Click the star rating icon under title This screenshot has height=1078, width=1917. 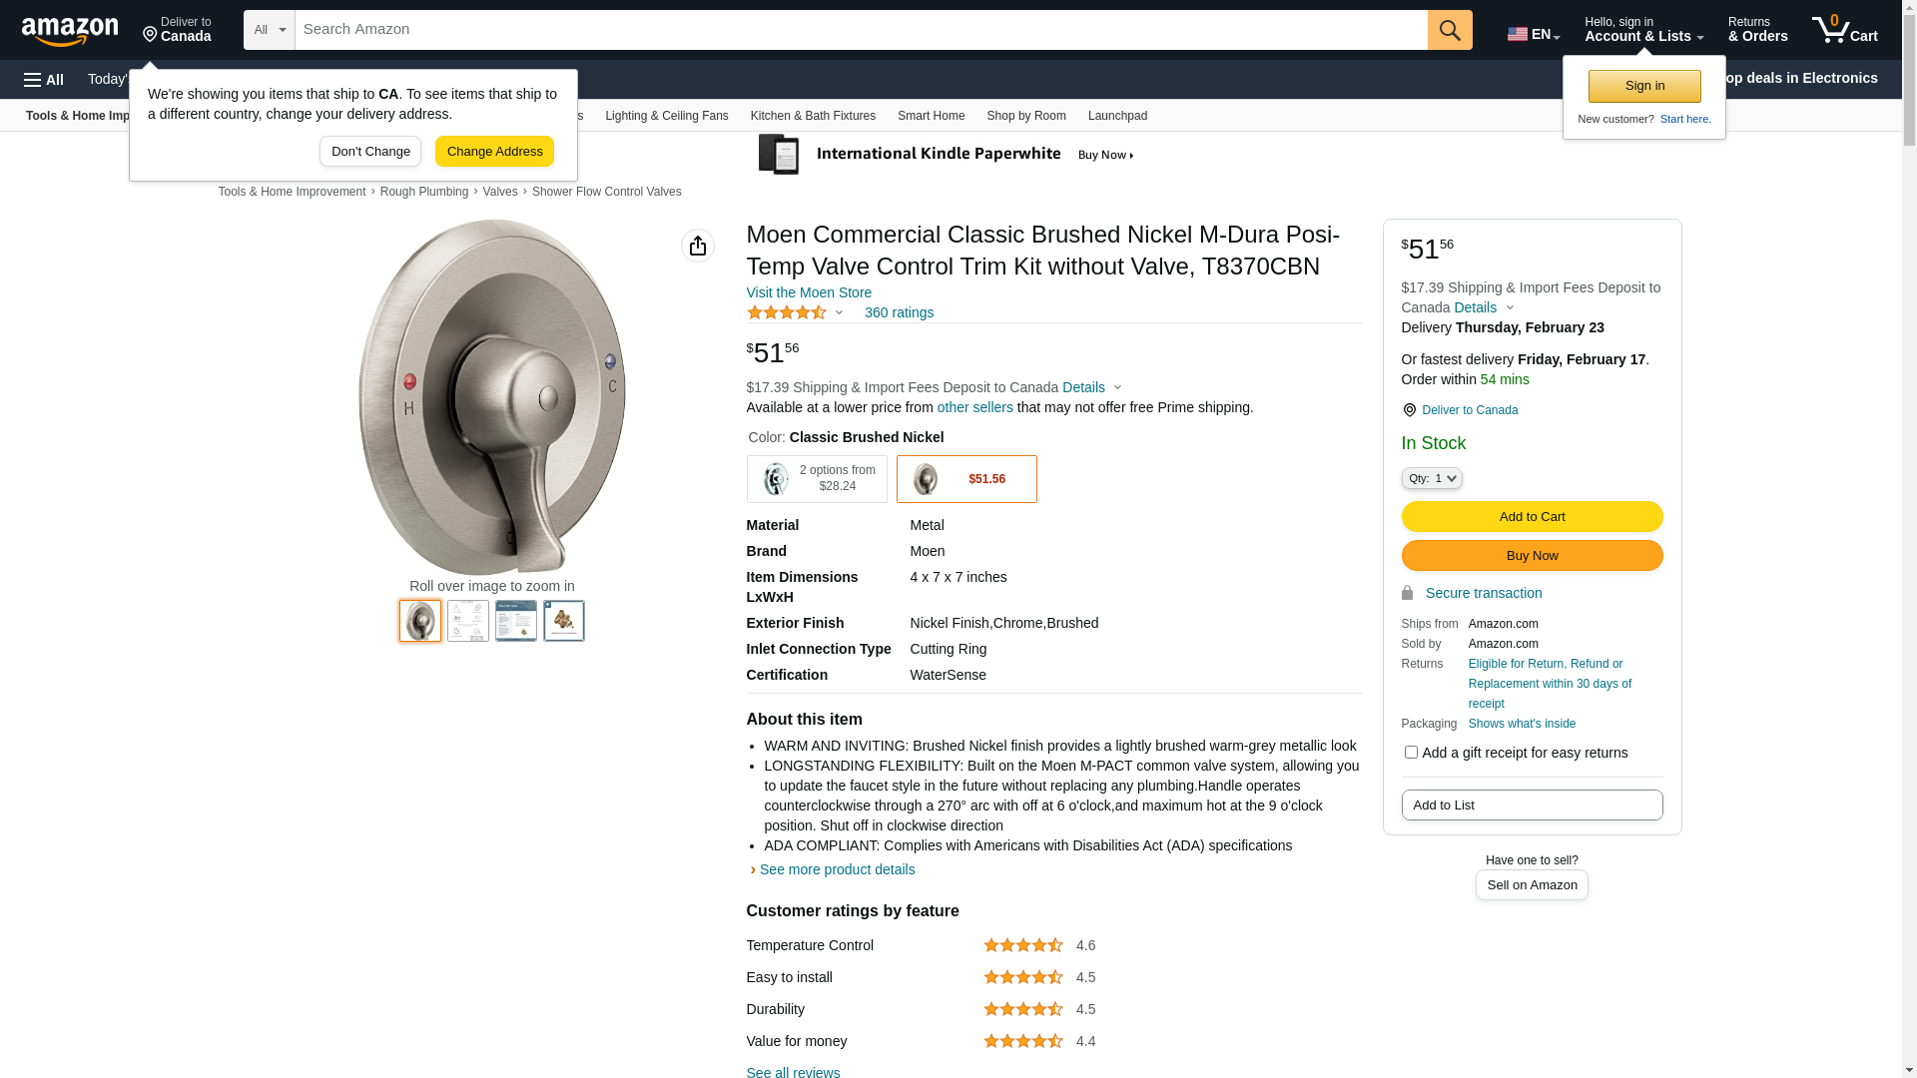click(787, 313)
